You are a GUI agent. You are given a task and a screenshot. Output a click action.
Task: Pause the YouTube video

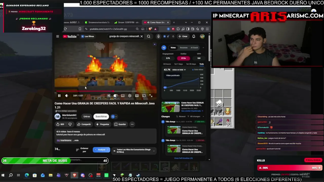(59, 96)
